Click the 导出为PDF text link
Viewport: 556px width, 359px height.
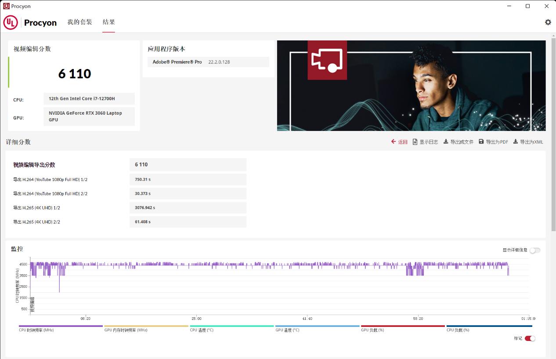coord(497,142)
